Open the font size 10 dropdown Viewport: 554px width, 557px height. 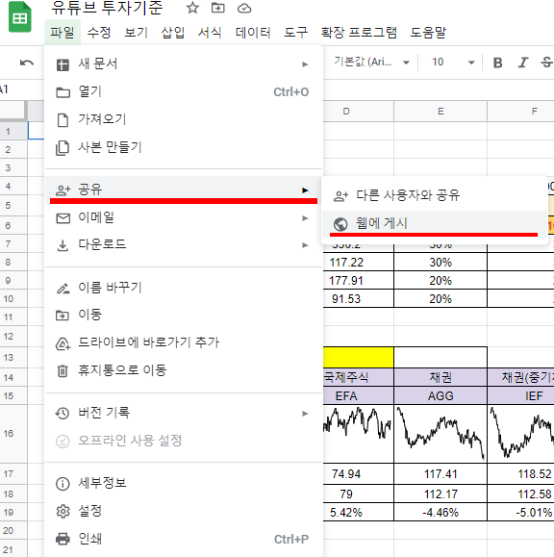pyautogui.click(x=453, y=63)
